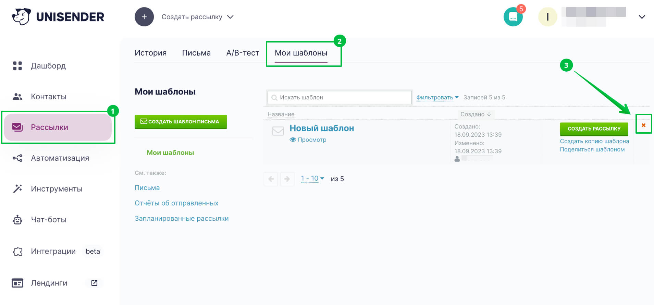The height and width of the screenshot is (305, 654).
Task: Open the 1 - 10 page size dropdown
Action: (312, 179)
